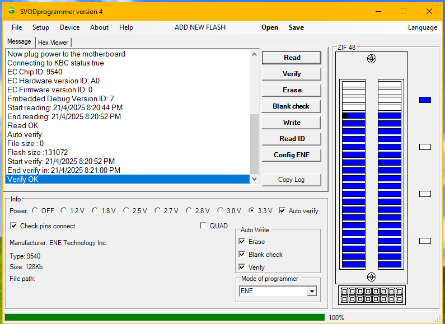The image size is (445, 324).
Task: Open the Mode of programmer ENE dropdown
Action: [312, 291]
